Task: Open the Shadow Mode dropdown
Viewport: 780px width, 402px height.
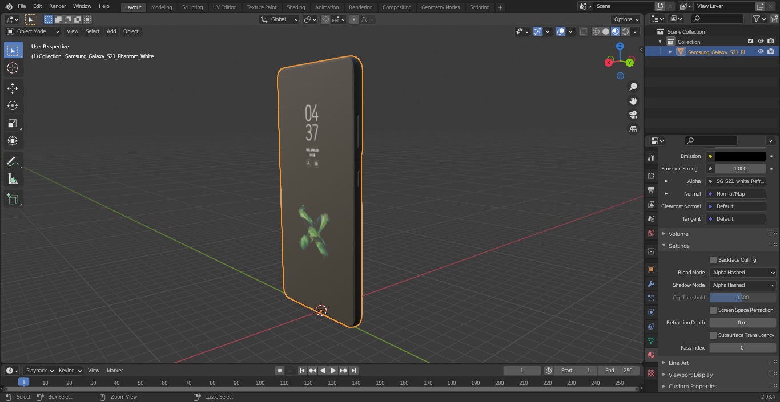Action: pyautogui.click(x=743, y=285)
